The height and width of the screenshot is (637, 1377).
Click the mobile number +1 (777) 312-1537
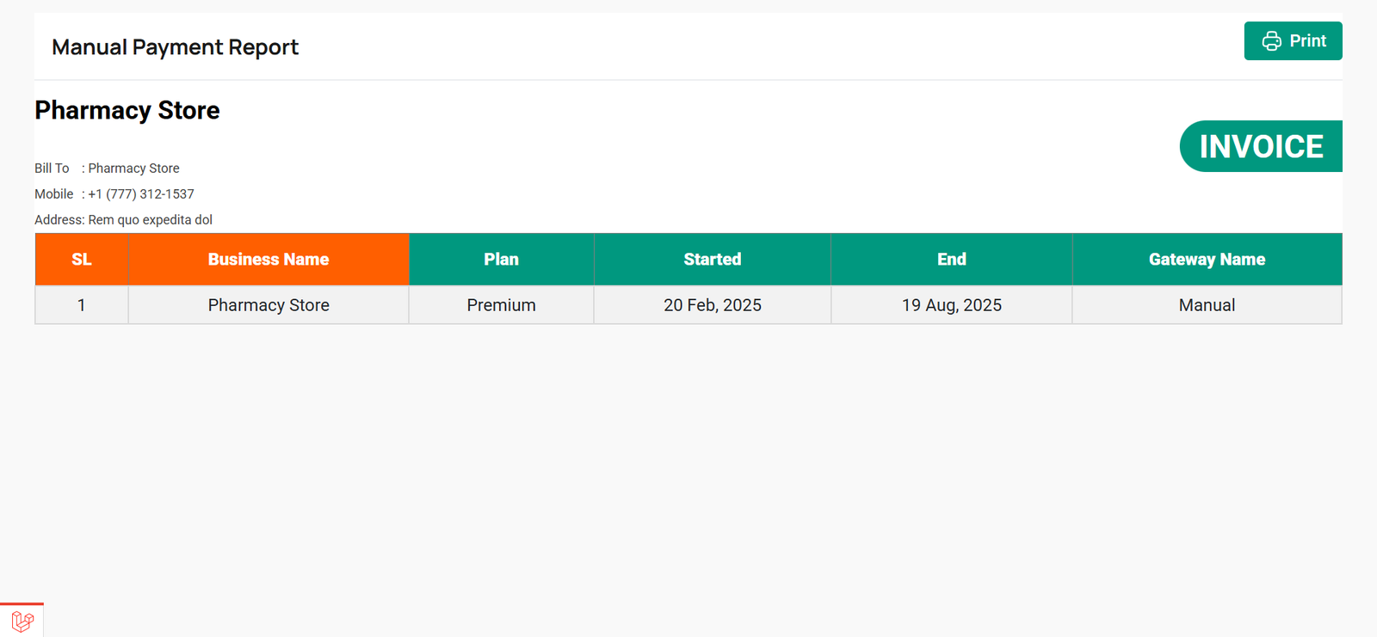[141, 194]
